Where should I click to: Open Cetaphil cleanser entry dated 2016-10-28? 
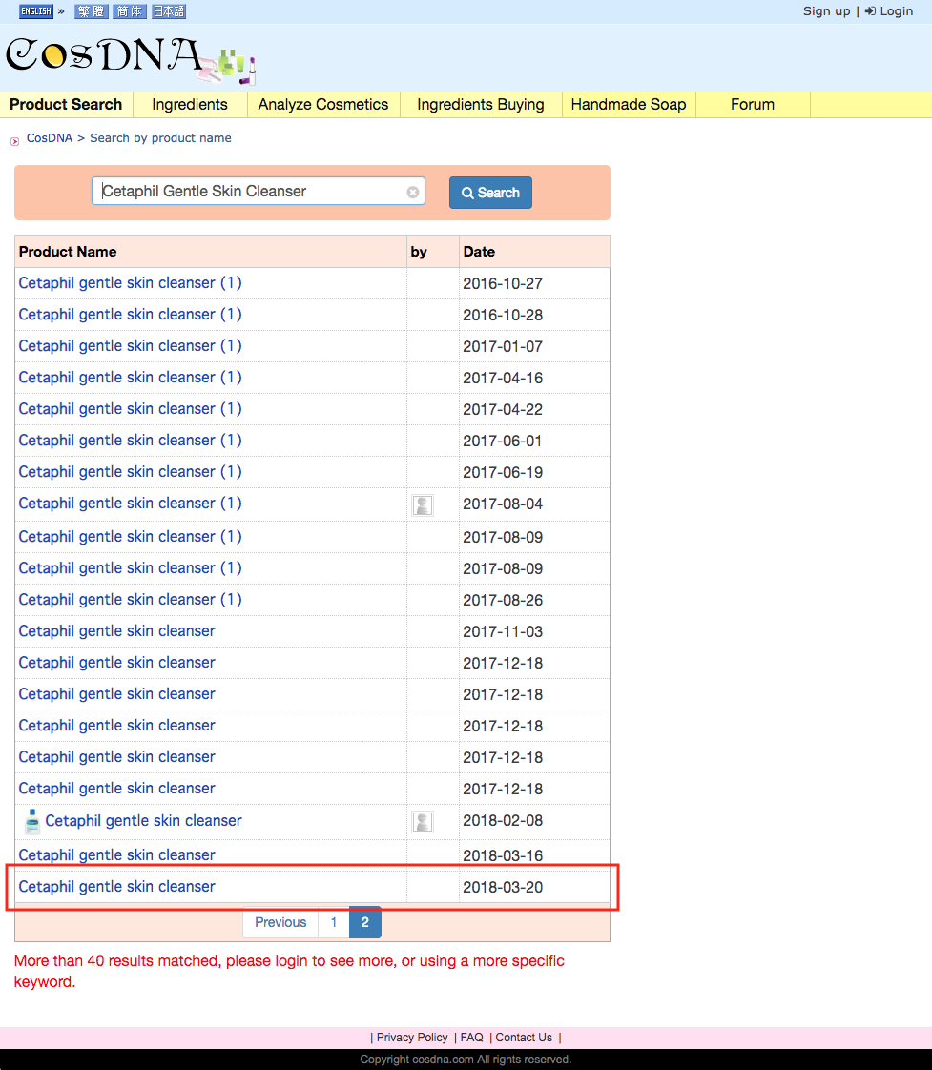[x=131, y=314]
